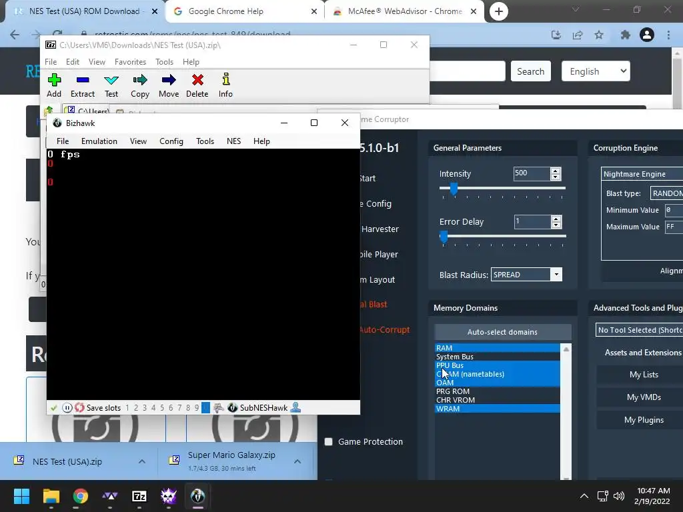
Task: Bookmark this page star icon
Action: pos(599,35)
